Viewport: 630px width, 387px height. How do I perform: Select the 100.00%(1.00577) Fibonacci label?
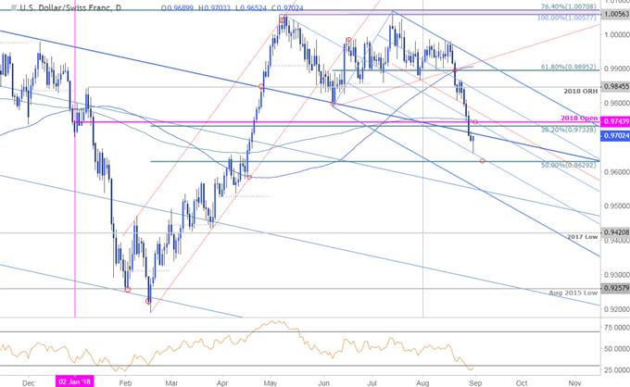[567, 18]
